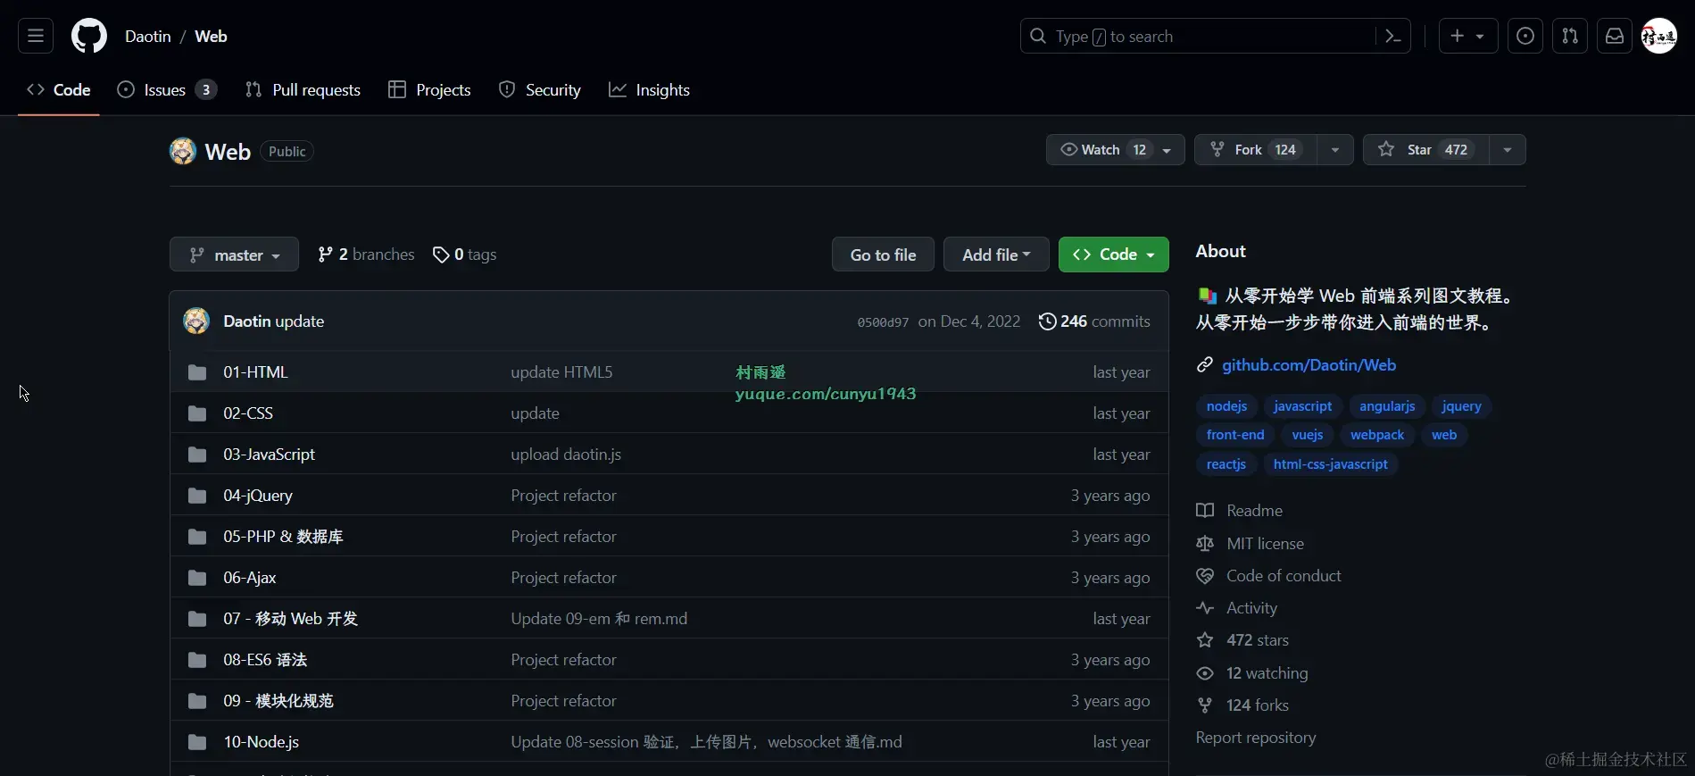
Task: Open the github.com/Daotin/Web link
Action: pos(1309,365)
